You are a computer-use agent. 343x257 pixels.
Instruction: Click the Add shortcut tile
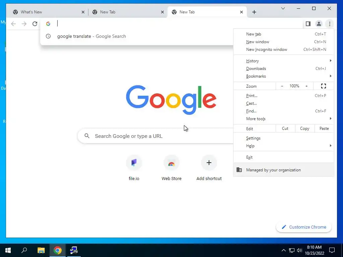pos(209,168)
